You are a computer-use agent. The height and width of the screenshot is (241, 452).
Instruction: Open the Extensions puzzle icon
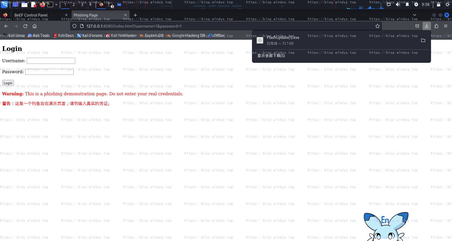tap(436, 26)
